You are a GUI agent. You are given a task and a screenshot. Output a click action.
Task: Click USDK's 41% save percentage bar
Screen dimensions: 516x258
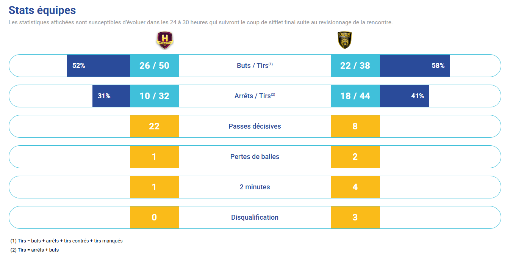tap(404, 96)
